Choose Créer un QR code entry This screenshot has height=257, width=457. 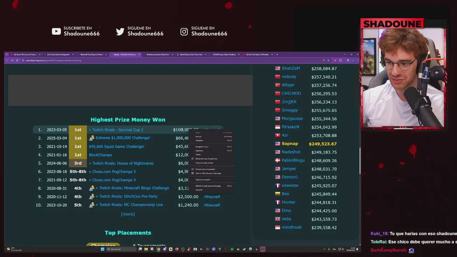(x=212, y=173)
